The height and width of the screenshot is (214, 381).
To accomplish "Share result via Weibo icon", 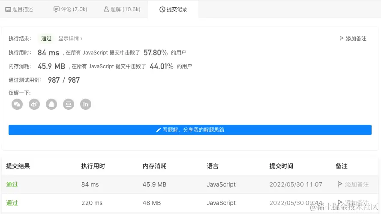I will pyautogui.click(x=34, y=104).
